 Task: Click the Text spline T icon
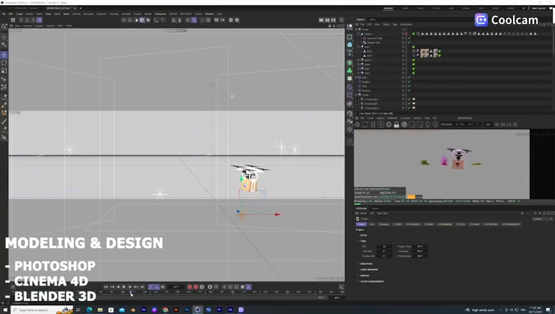349,53
